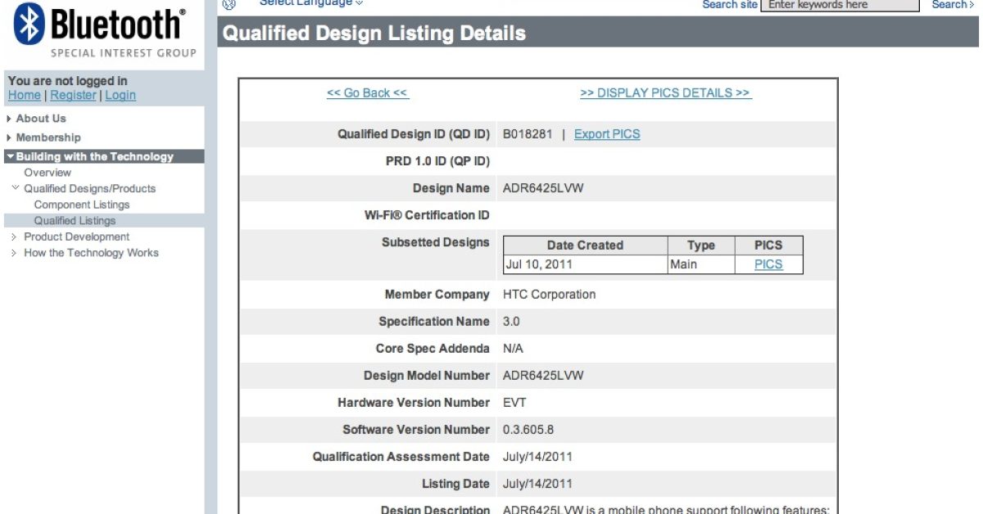Collapse Qualified Designs/Products tree item

(89, 188)
